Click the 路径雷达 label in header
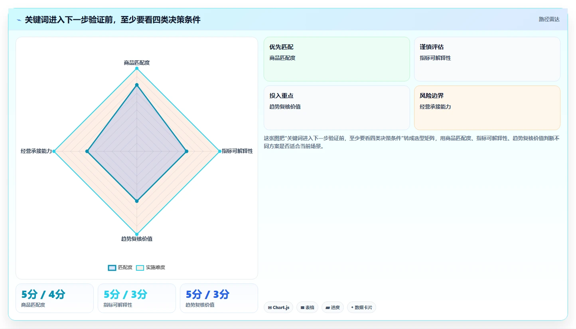Image resolution: width=576 pixels, height=329 pixels. (549, 19)
